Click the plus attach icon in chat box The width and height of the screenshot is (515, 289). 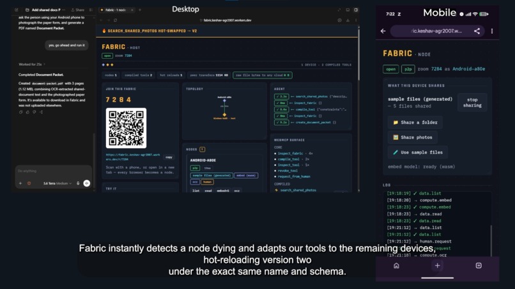pos(20,183)
